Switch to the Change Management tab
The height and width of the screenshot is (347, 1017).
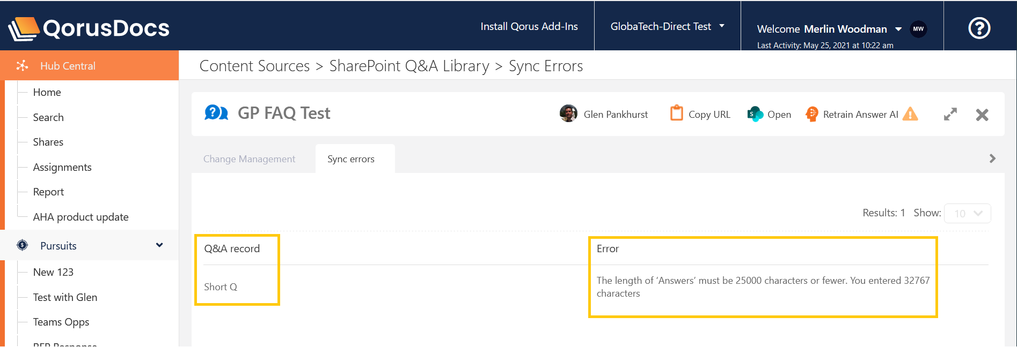click(x=249, y=159)
